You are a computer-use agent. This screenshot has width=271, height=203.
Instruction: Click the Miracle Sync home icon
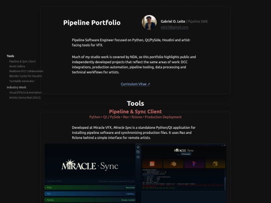tap(138, 147)
